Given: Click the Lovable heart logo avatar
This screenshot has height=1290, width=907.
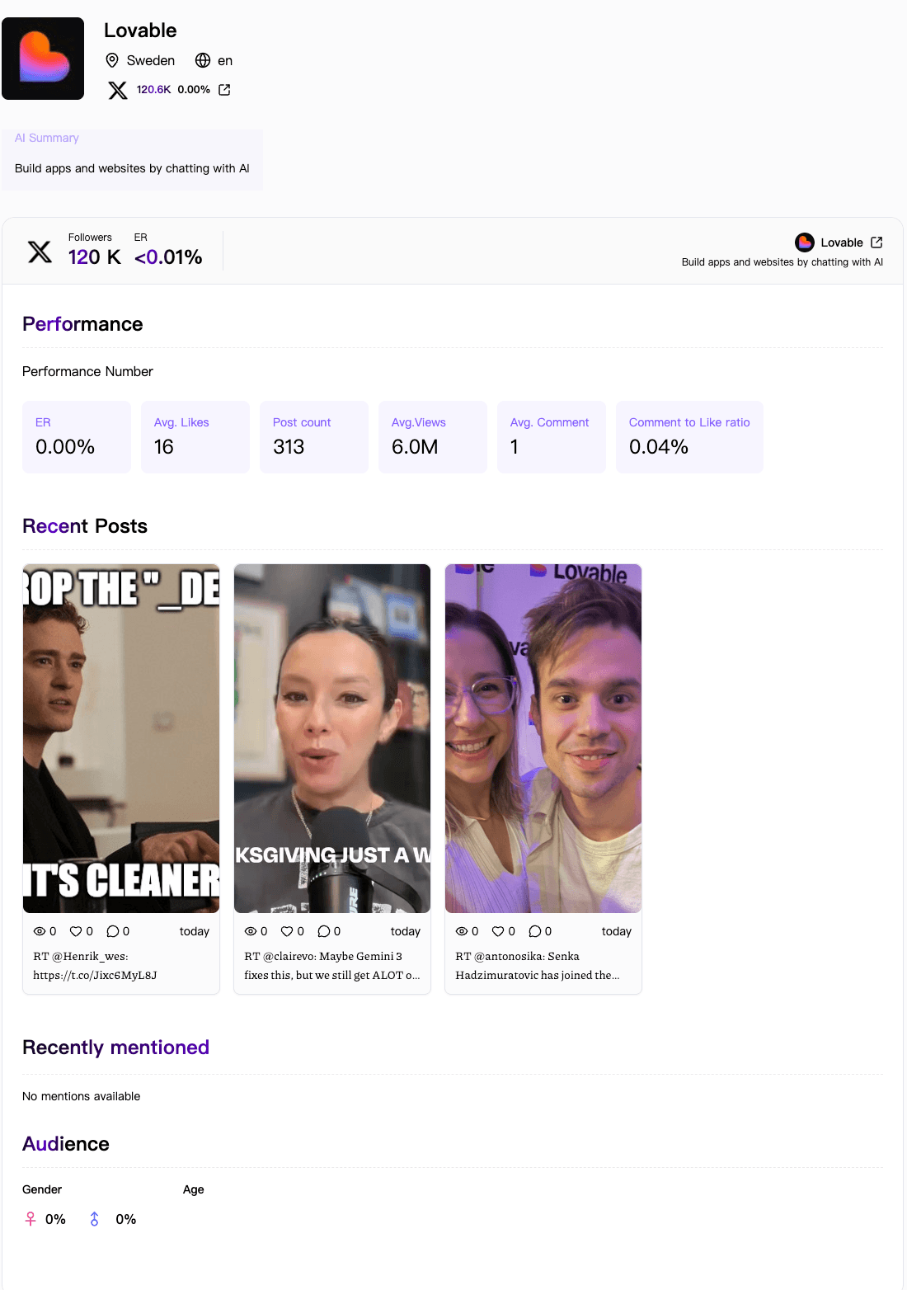Looking at the screenshot, I should tap(43, 59).
